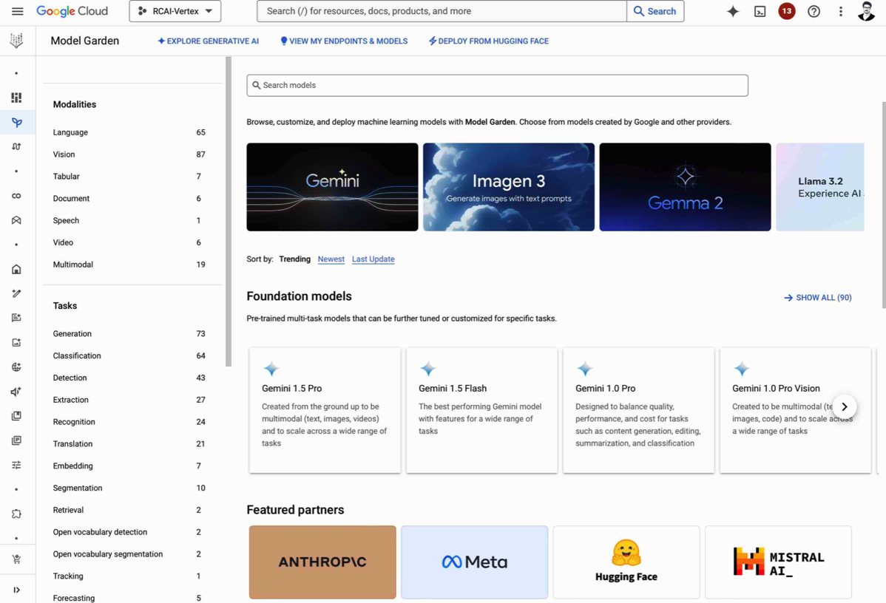Open the main navigation hamburger menu
Viewport: 886px width, 603px height.
[x=17, y=11]
